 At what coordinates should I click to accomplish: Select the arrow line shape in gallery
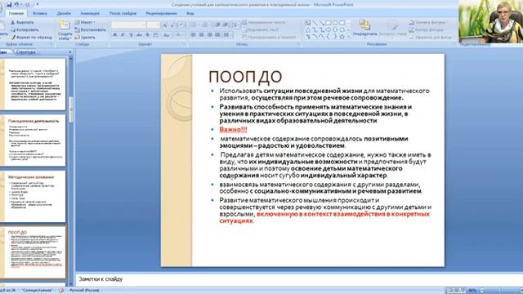tap(321, 23)
